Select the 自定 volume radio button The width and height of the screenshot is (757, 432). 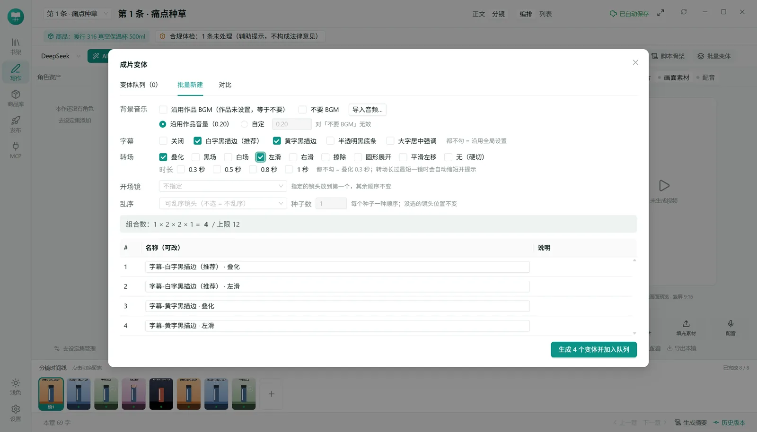[244, 124]
